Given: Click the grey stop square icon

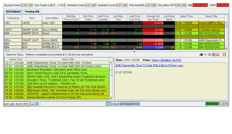Looking at the screenshot, I should point(205,54).
